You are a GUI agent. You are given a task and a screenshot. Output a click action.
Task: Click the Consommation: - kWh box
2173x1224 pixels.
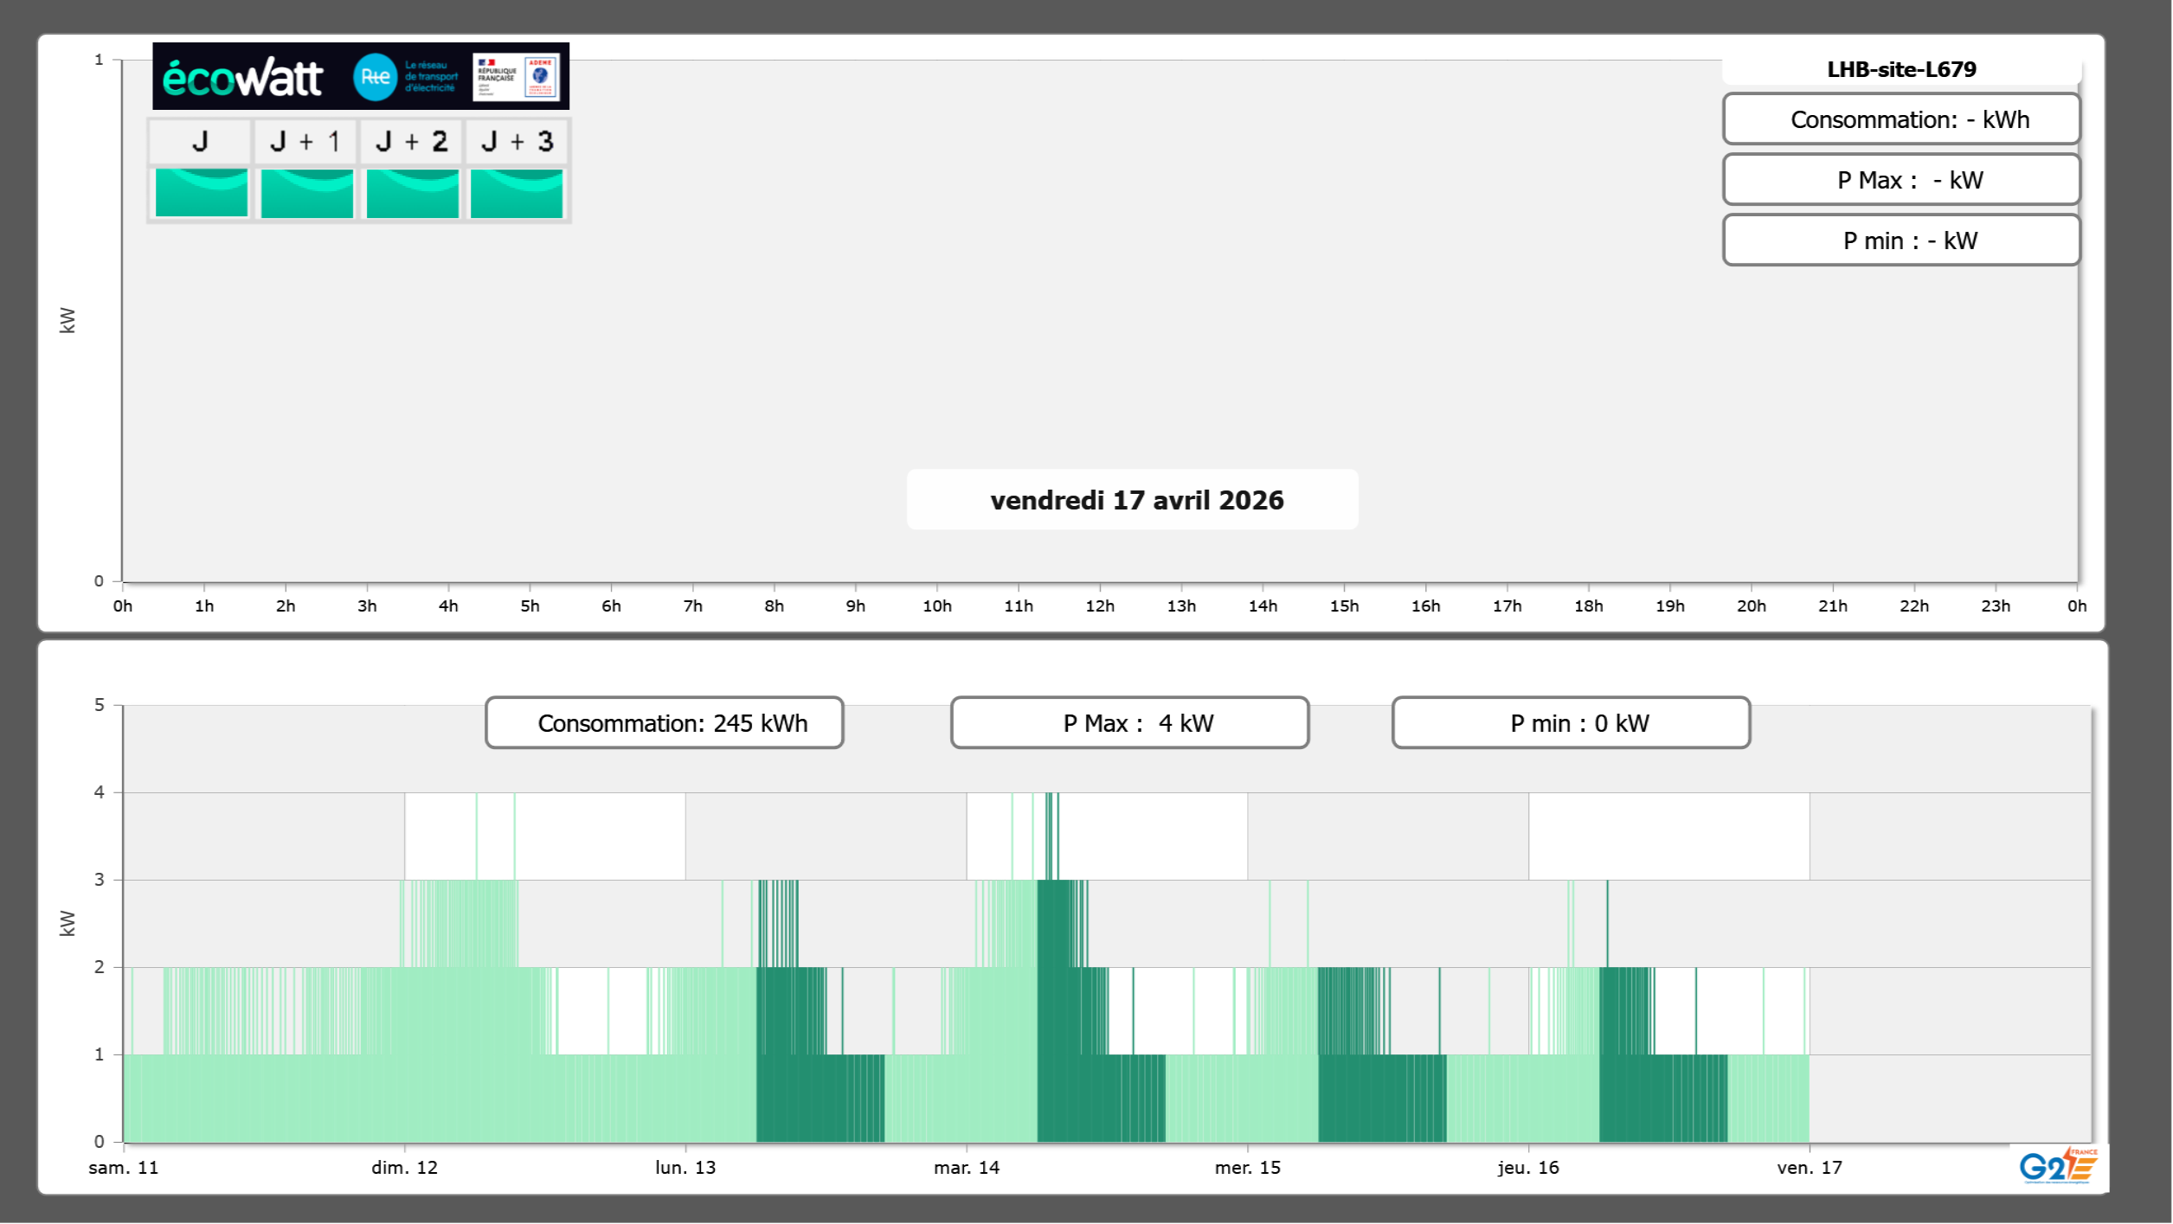coord(1901,119)
